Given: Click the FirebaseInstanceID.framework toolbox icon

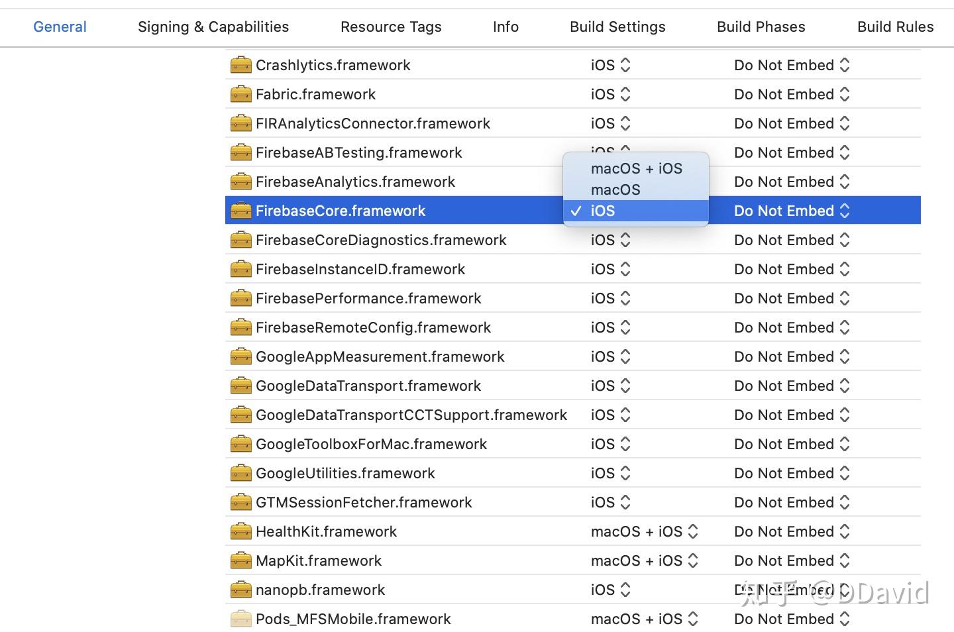Looking at the screenshot, I should (x=240, y=269).
